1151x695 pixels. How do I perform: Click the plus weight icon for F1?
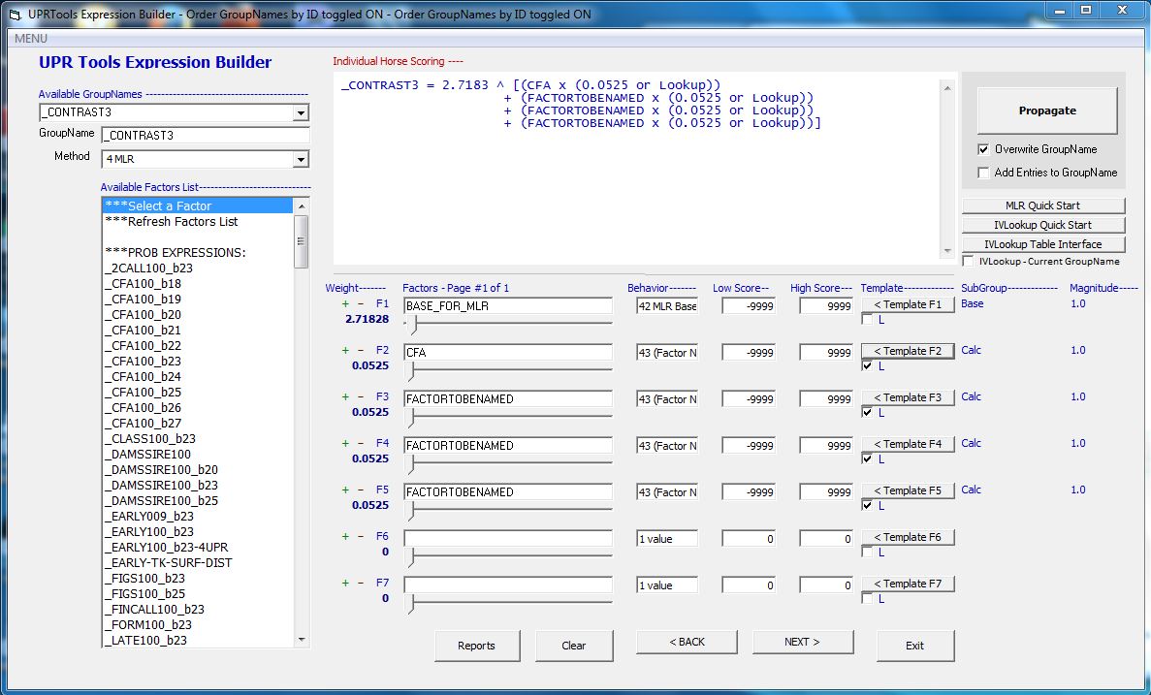[345, 303]
